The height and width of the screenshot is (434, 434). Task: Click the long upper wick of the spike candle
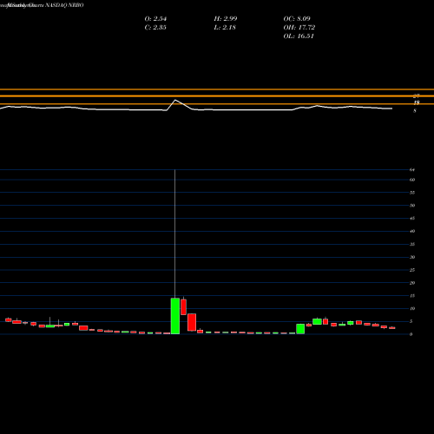click(174, 233)
